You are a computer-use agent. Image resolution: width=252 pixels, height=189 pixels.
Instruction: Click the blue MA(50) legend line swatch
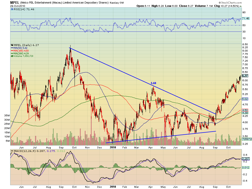click(x=12, y=48)
